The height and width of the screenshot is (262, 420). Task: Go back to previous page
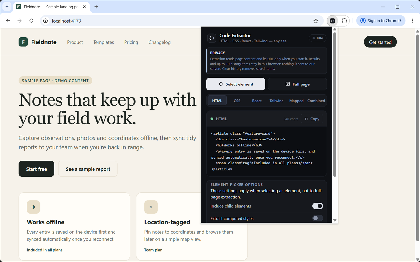(x=8, y=21)
